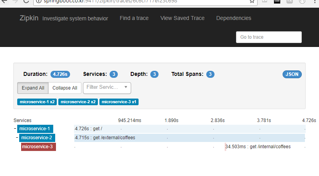Bookmark this page with star icon

252,2
